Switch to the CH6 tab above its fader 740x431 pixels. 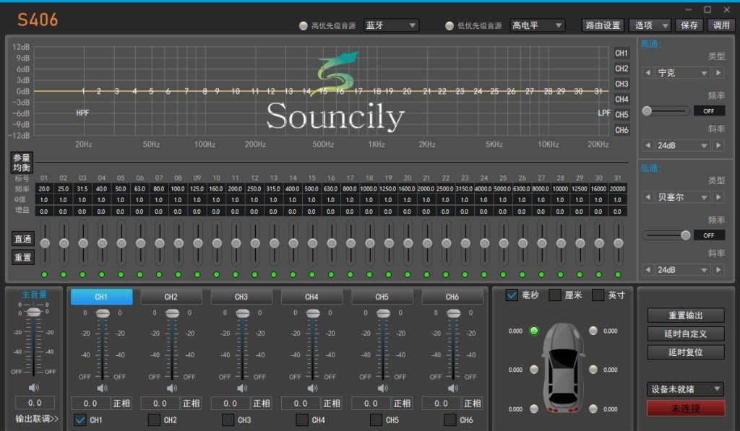(x=452, y=297)
